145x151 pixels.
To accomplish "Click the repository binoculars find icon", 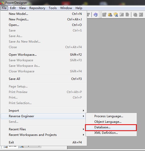I will point(116,15).
